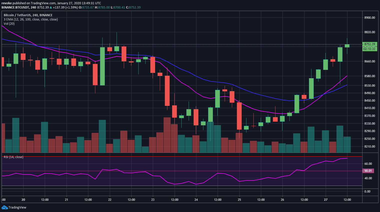The height and width of the screenshot is (212, 380).
Task: Open the 3 EMA indicator legend
Action: 31,19
